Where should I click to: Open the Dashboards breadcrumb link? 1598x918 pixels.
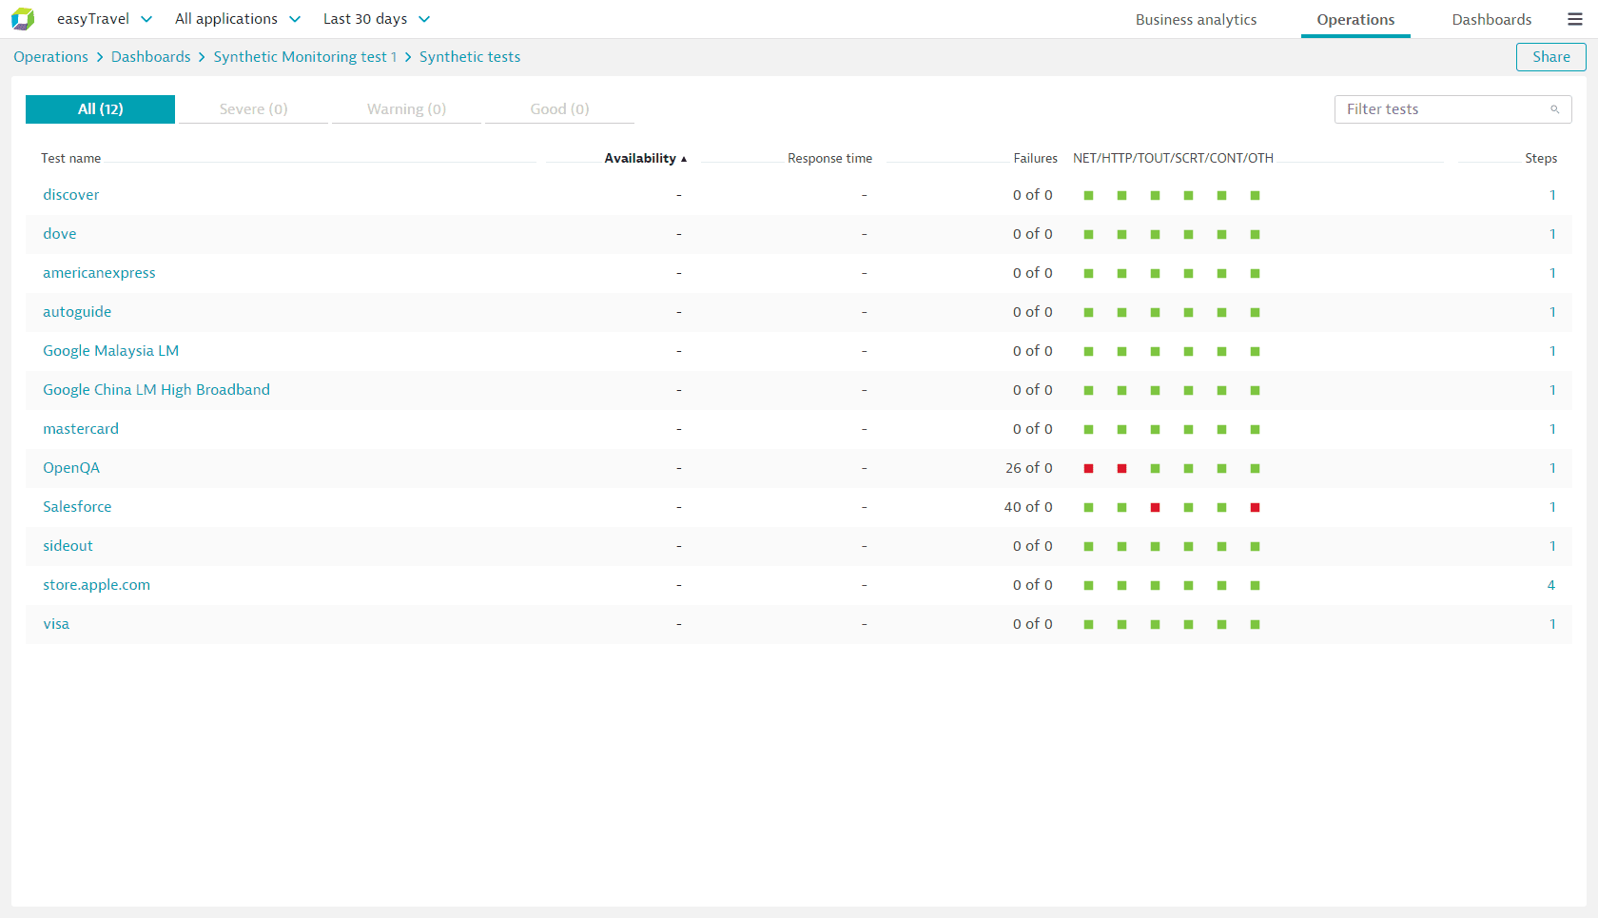click(x=150, y=57)
